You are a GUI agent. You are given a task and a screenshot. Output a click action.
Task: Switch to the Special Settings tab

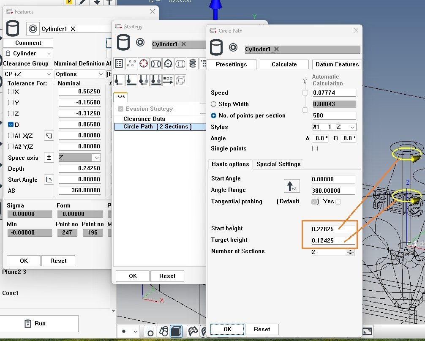[x=278, y=164]
